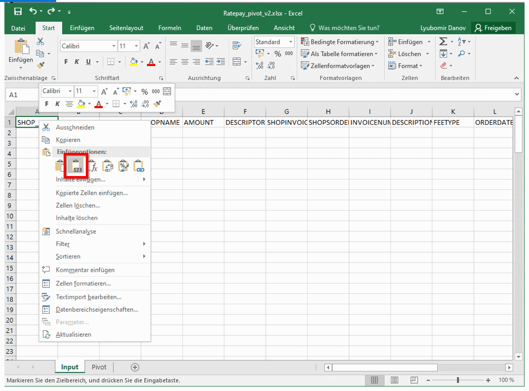
Task: Choose the 'Formeln' paste option icon
Action: [92, 166]
